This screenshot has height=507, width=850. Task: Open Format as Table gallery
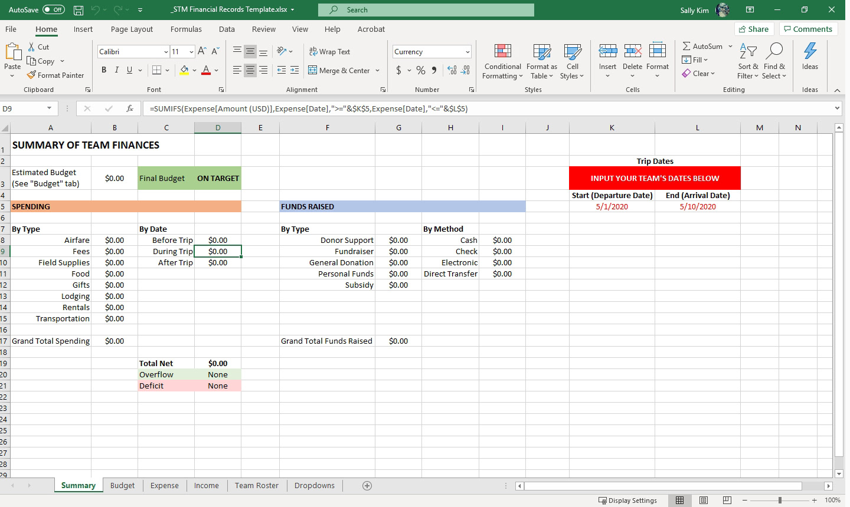(x=541, y=61)
